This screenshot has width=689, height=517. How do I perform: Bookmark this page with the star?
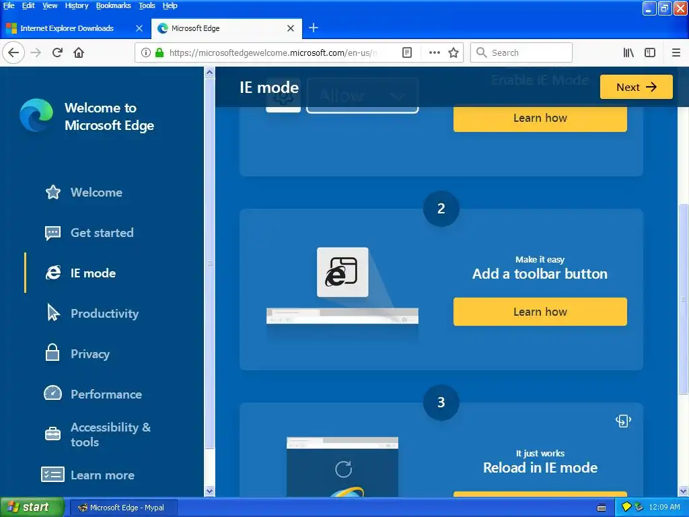click(454, 53)
